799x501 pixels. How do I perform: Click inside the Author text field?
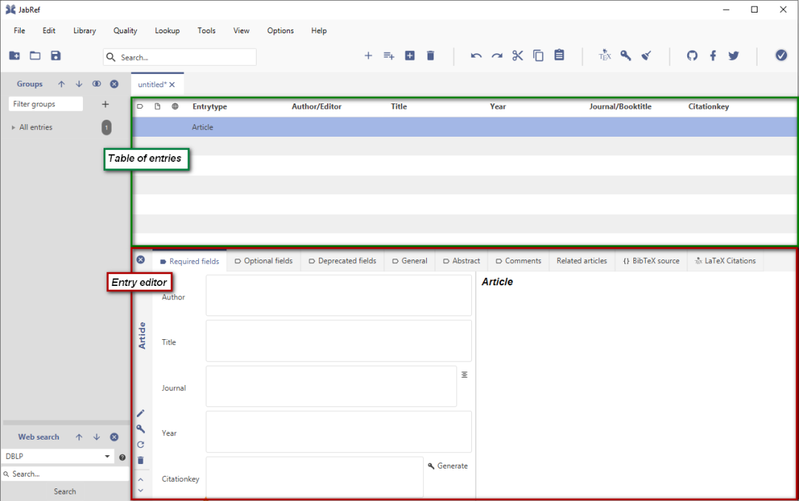(x=339, y=296)
